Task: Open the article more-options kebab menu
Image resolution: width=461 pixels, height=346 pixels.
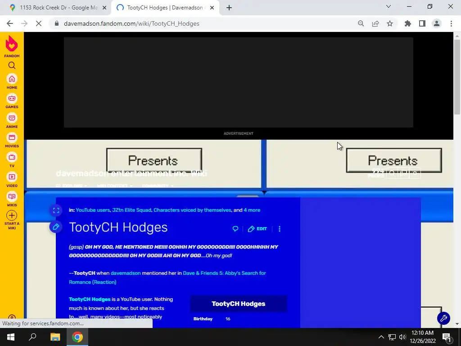Action: pyautogui.click(x=279, y=228)
